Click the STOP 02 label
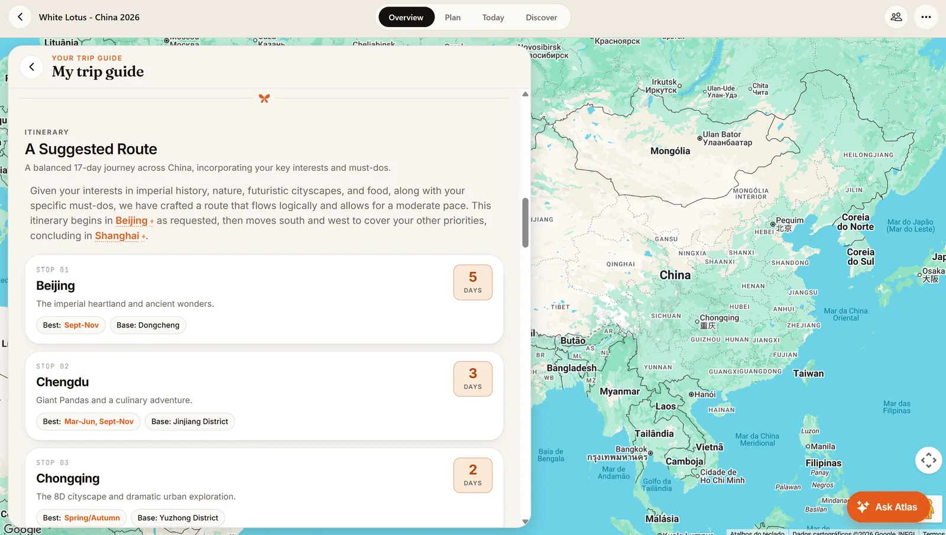The height and width of the screenshot is (535, 946). [x=53, y=366]
